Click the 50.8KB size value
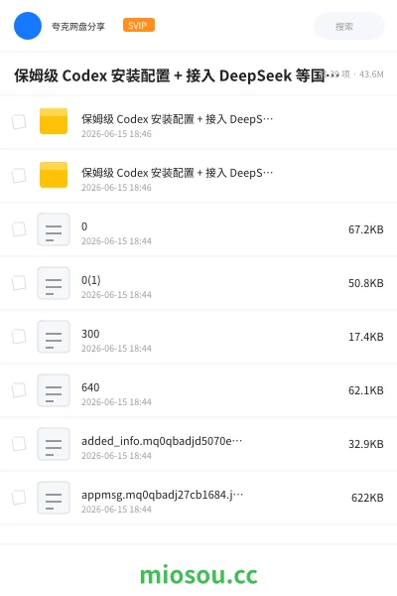Screen dimensions: 397x596 (x=366, y=283)
